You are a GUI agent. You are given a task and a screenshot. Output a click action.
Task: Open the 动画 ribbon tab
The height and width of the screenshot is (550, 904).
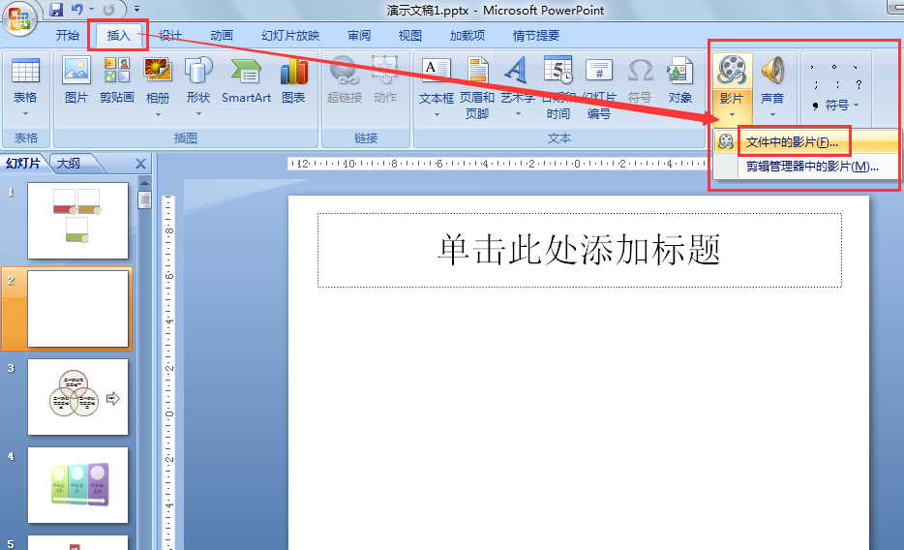click(x=222, y=35)
